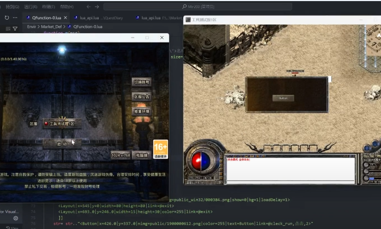The image size is (381, 229).
Task: Select the 工具测试1区 server radio option
Action: coord(46,124)
